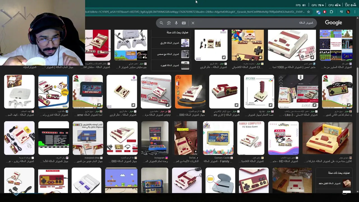Click the Google search magnifier icon
The width and height of the screenshot is (359, 202).
[x=161, y=23]
